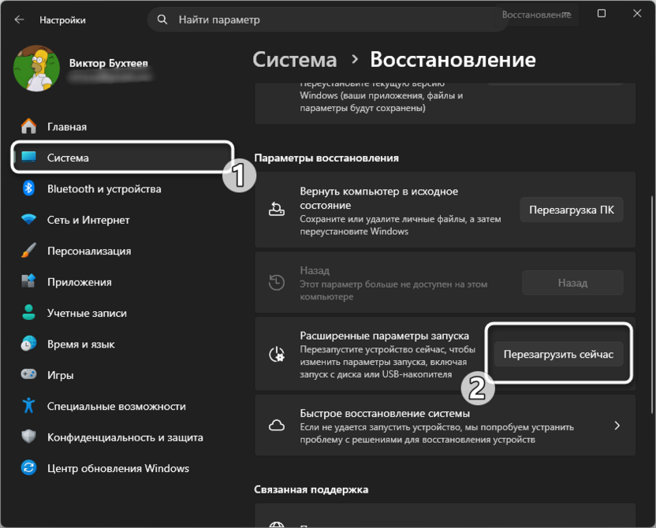Screen dimensions: 656x528
Task: Open Время и язык section
Action: point(80,344)
